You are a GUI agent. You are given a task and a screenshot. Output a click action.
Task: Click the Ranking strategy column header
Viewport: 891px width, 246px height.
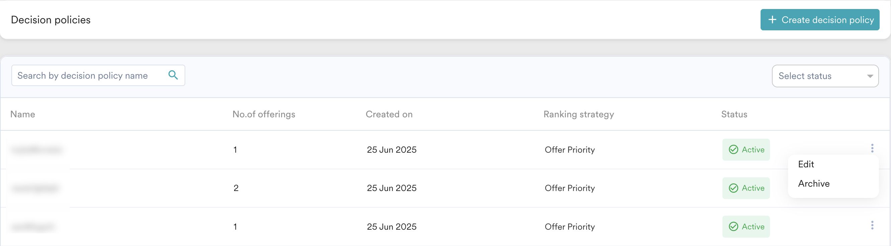pyautogui.click(x=578, y=114)
